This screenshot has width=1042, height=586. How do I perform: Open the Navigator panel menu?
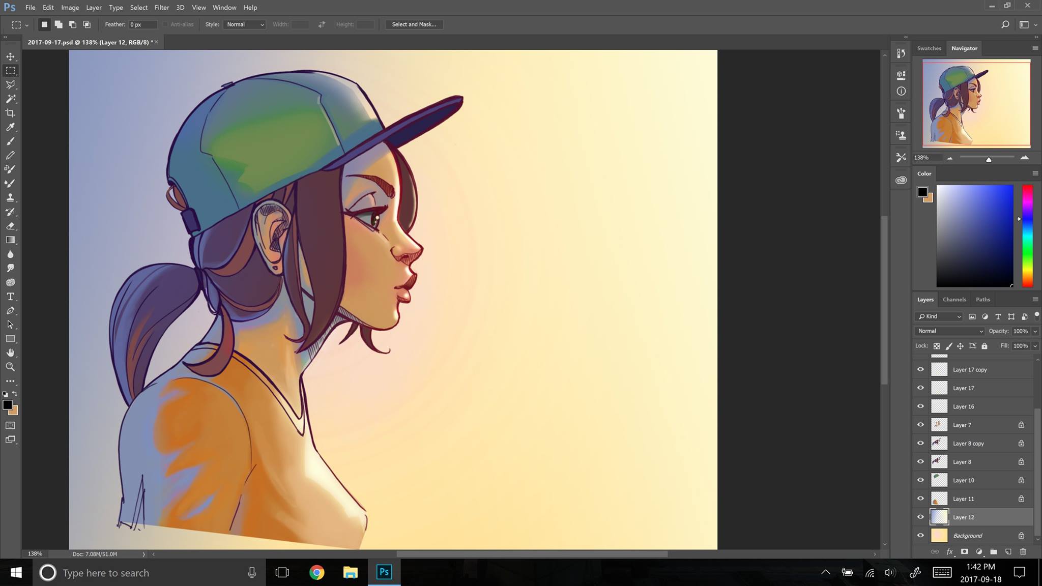(1035, 48)
